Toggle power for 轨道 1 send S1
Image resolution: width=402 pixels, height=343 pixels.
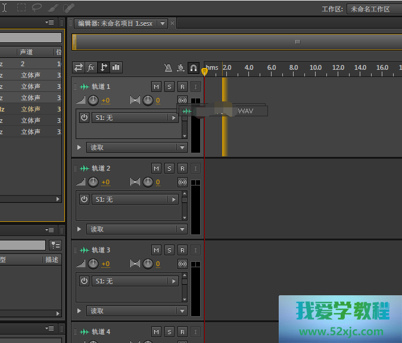click(84, 118)
